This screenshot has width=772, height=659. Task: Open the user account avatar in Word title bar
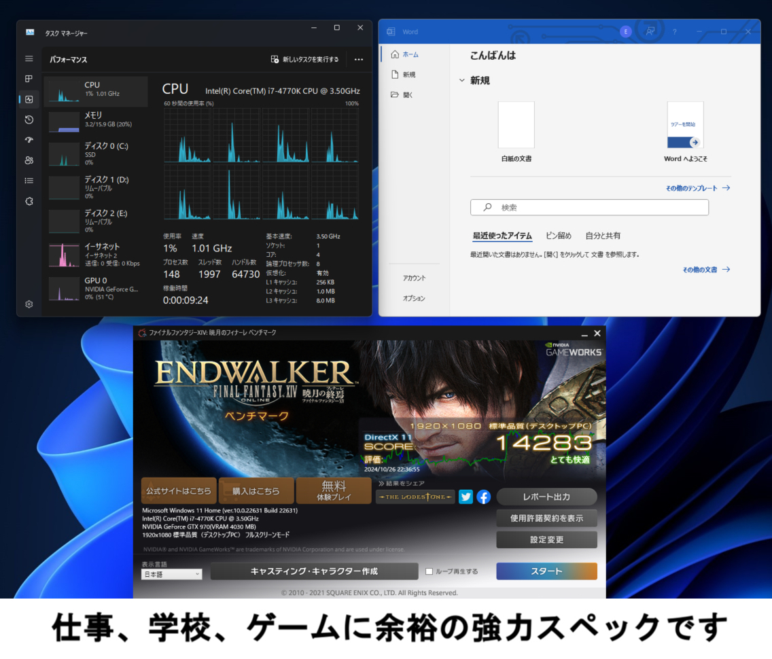pos(626,31)
